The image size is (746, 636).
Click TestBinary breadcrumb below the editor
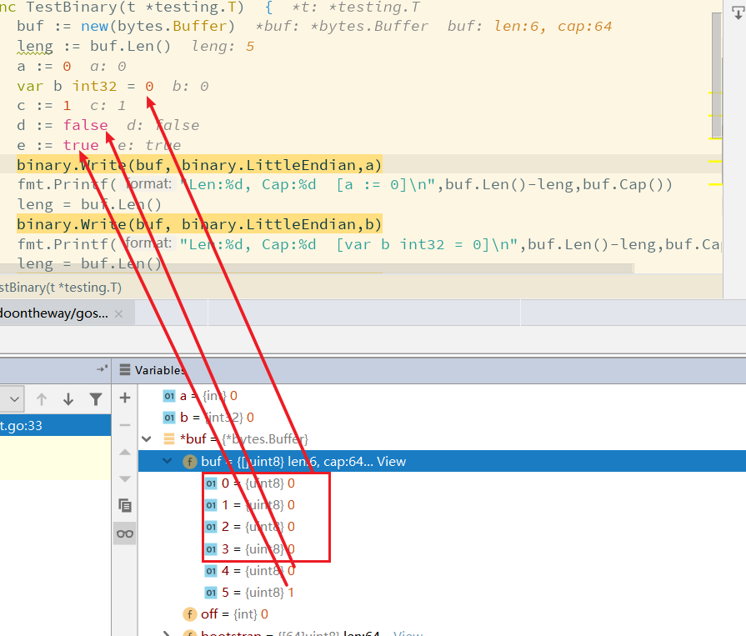(60, 288)
